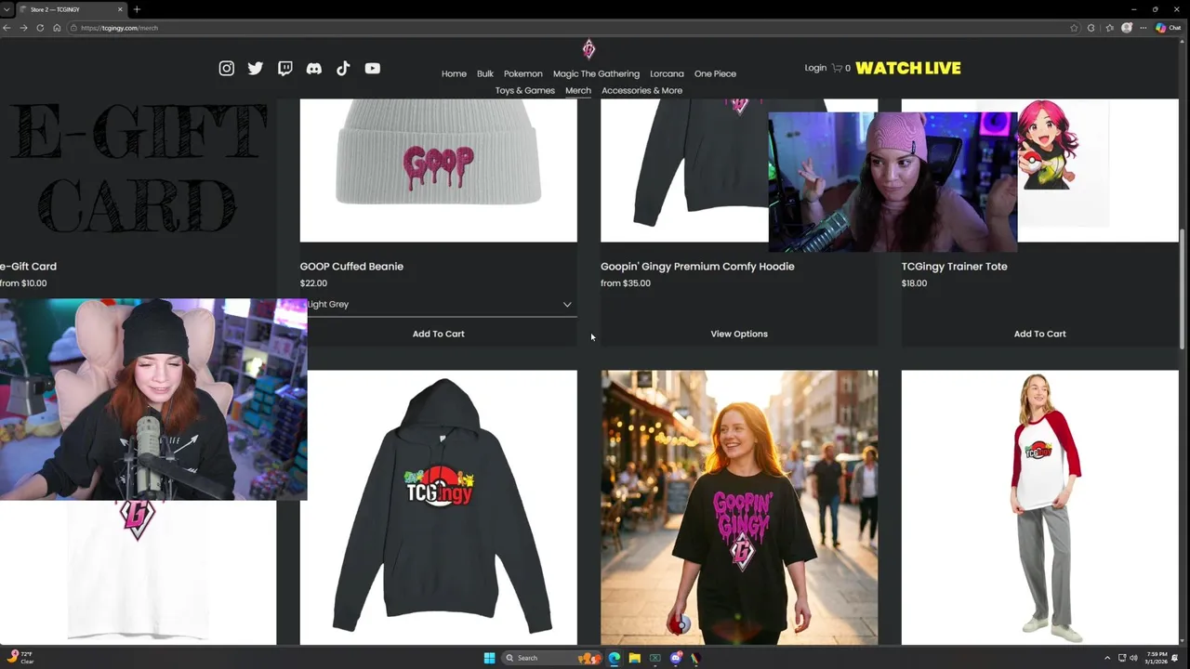Click the GOOP beanie product image

[438, 171]
